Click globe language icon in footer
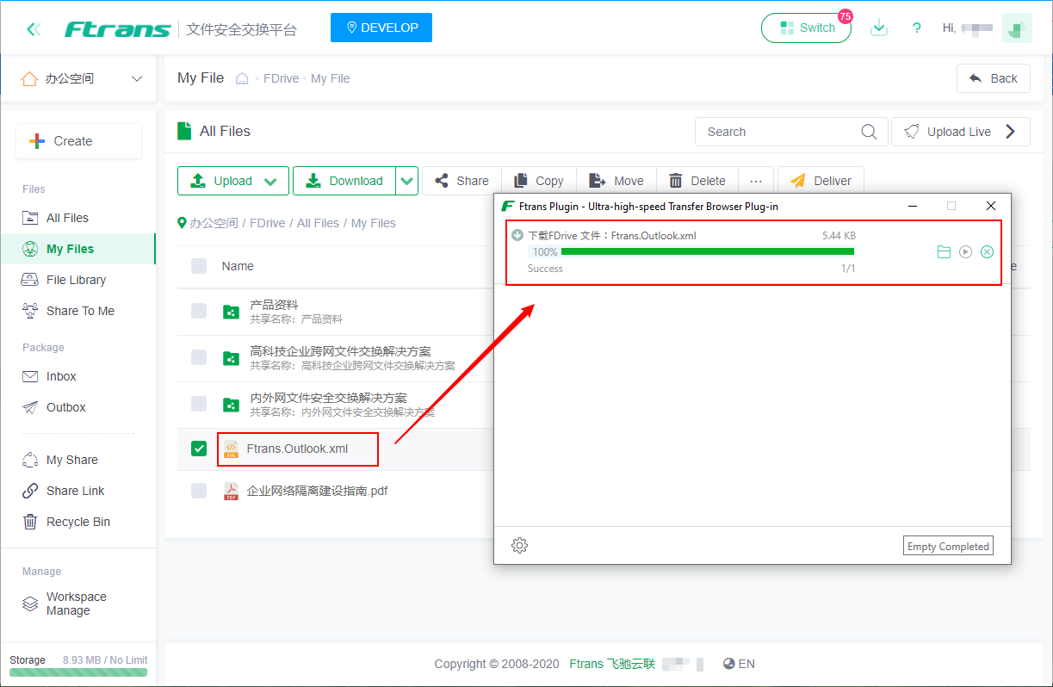The height and width of the screenshot is (687, 1053). click(729, 664)
